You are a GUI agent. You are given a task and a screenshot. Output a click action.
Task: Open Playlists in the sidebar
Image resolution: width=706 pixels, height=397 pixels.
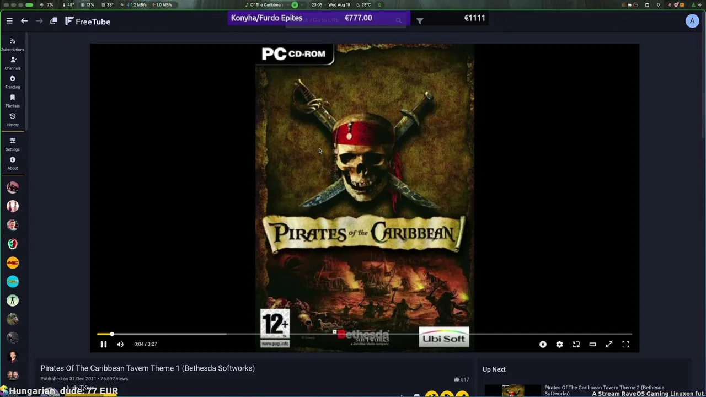(13, 101)
